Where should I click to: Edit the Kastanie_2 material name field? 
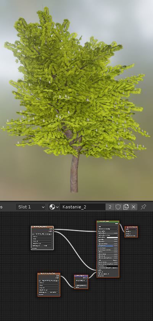pyautogui.click(x=83, y=207)
